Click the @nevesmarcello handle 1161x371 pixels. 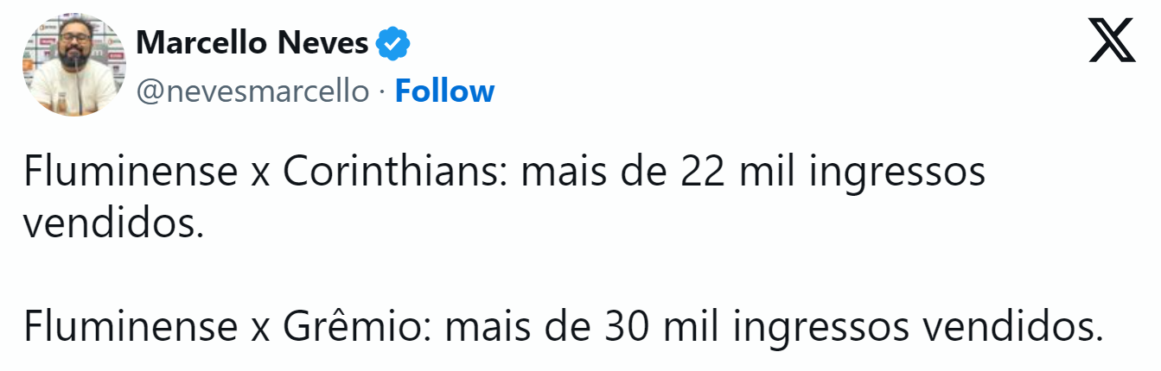click(x=252, y=91)
